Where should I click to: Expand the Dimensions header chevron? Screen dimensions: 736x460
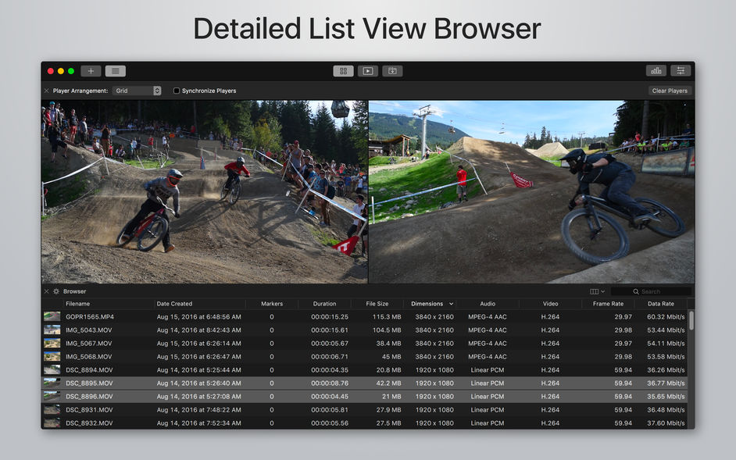click(452, 303)
